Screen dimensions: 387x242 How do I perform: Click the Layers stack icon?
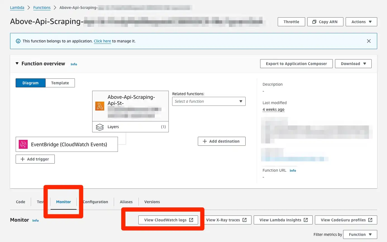pyautogui.click(x=100, y=127)
